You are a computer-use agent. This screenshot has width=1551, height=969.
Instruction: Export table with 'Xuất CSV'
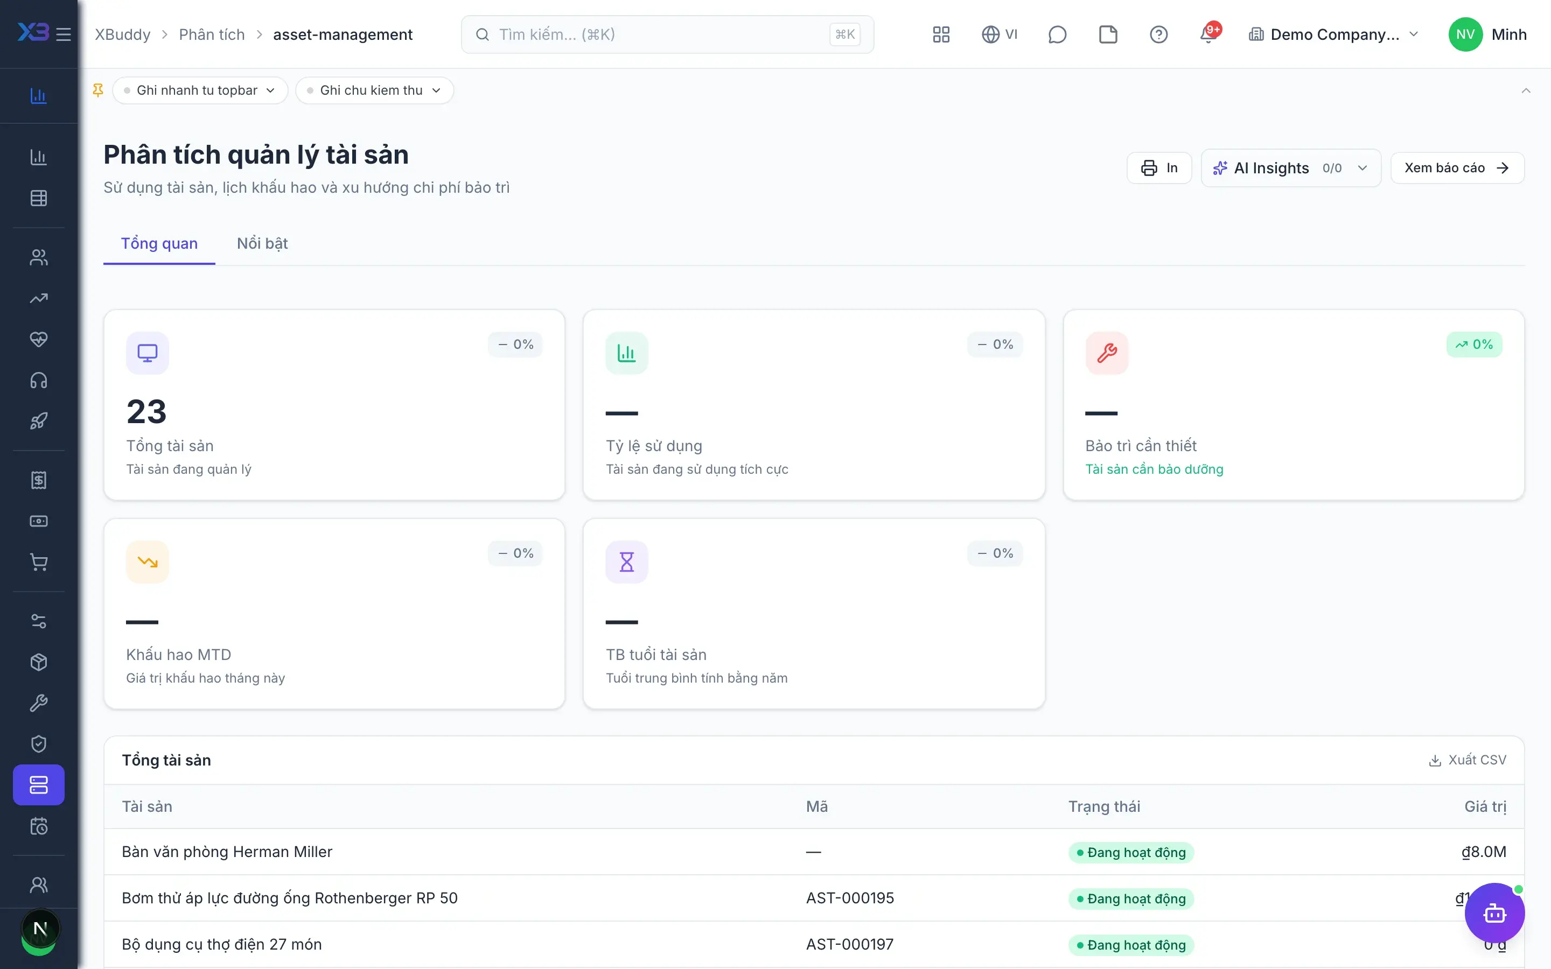click(1467, 760)
